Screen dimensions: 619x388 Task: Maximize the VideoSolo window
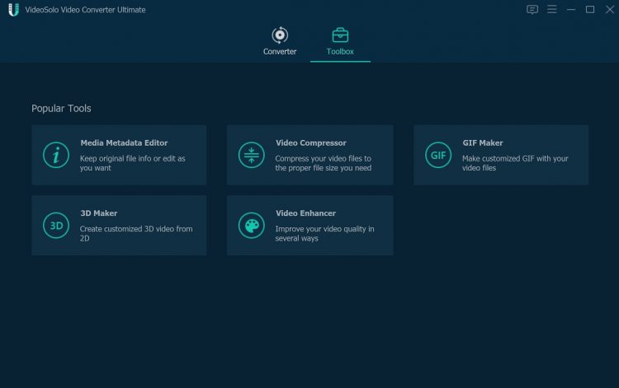coord(590,9)
